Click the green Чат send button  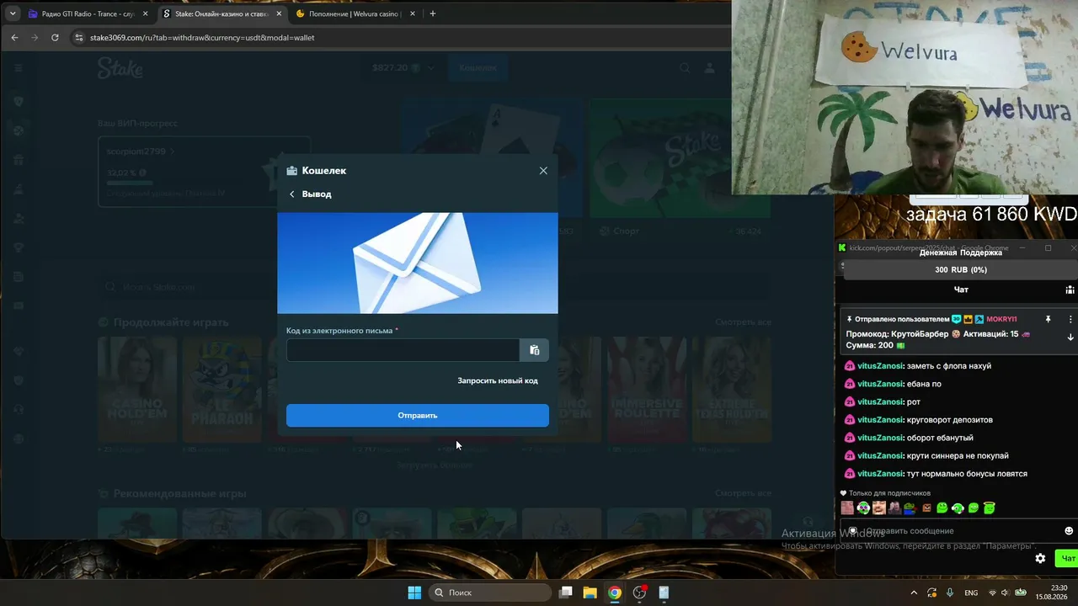click(1068, 558)
